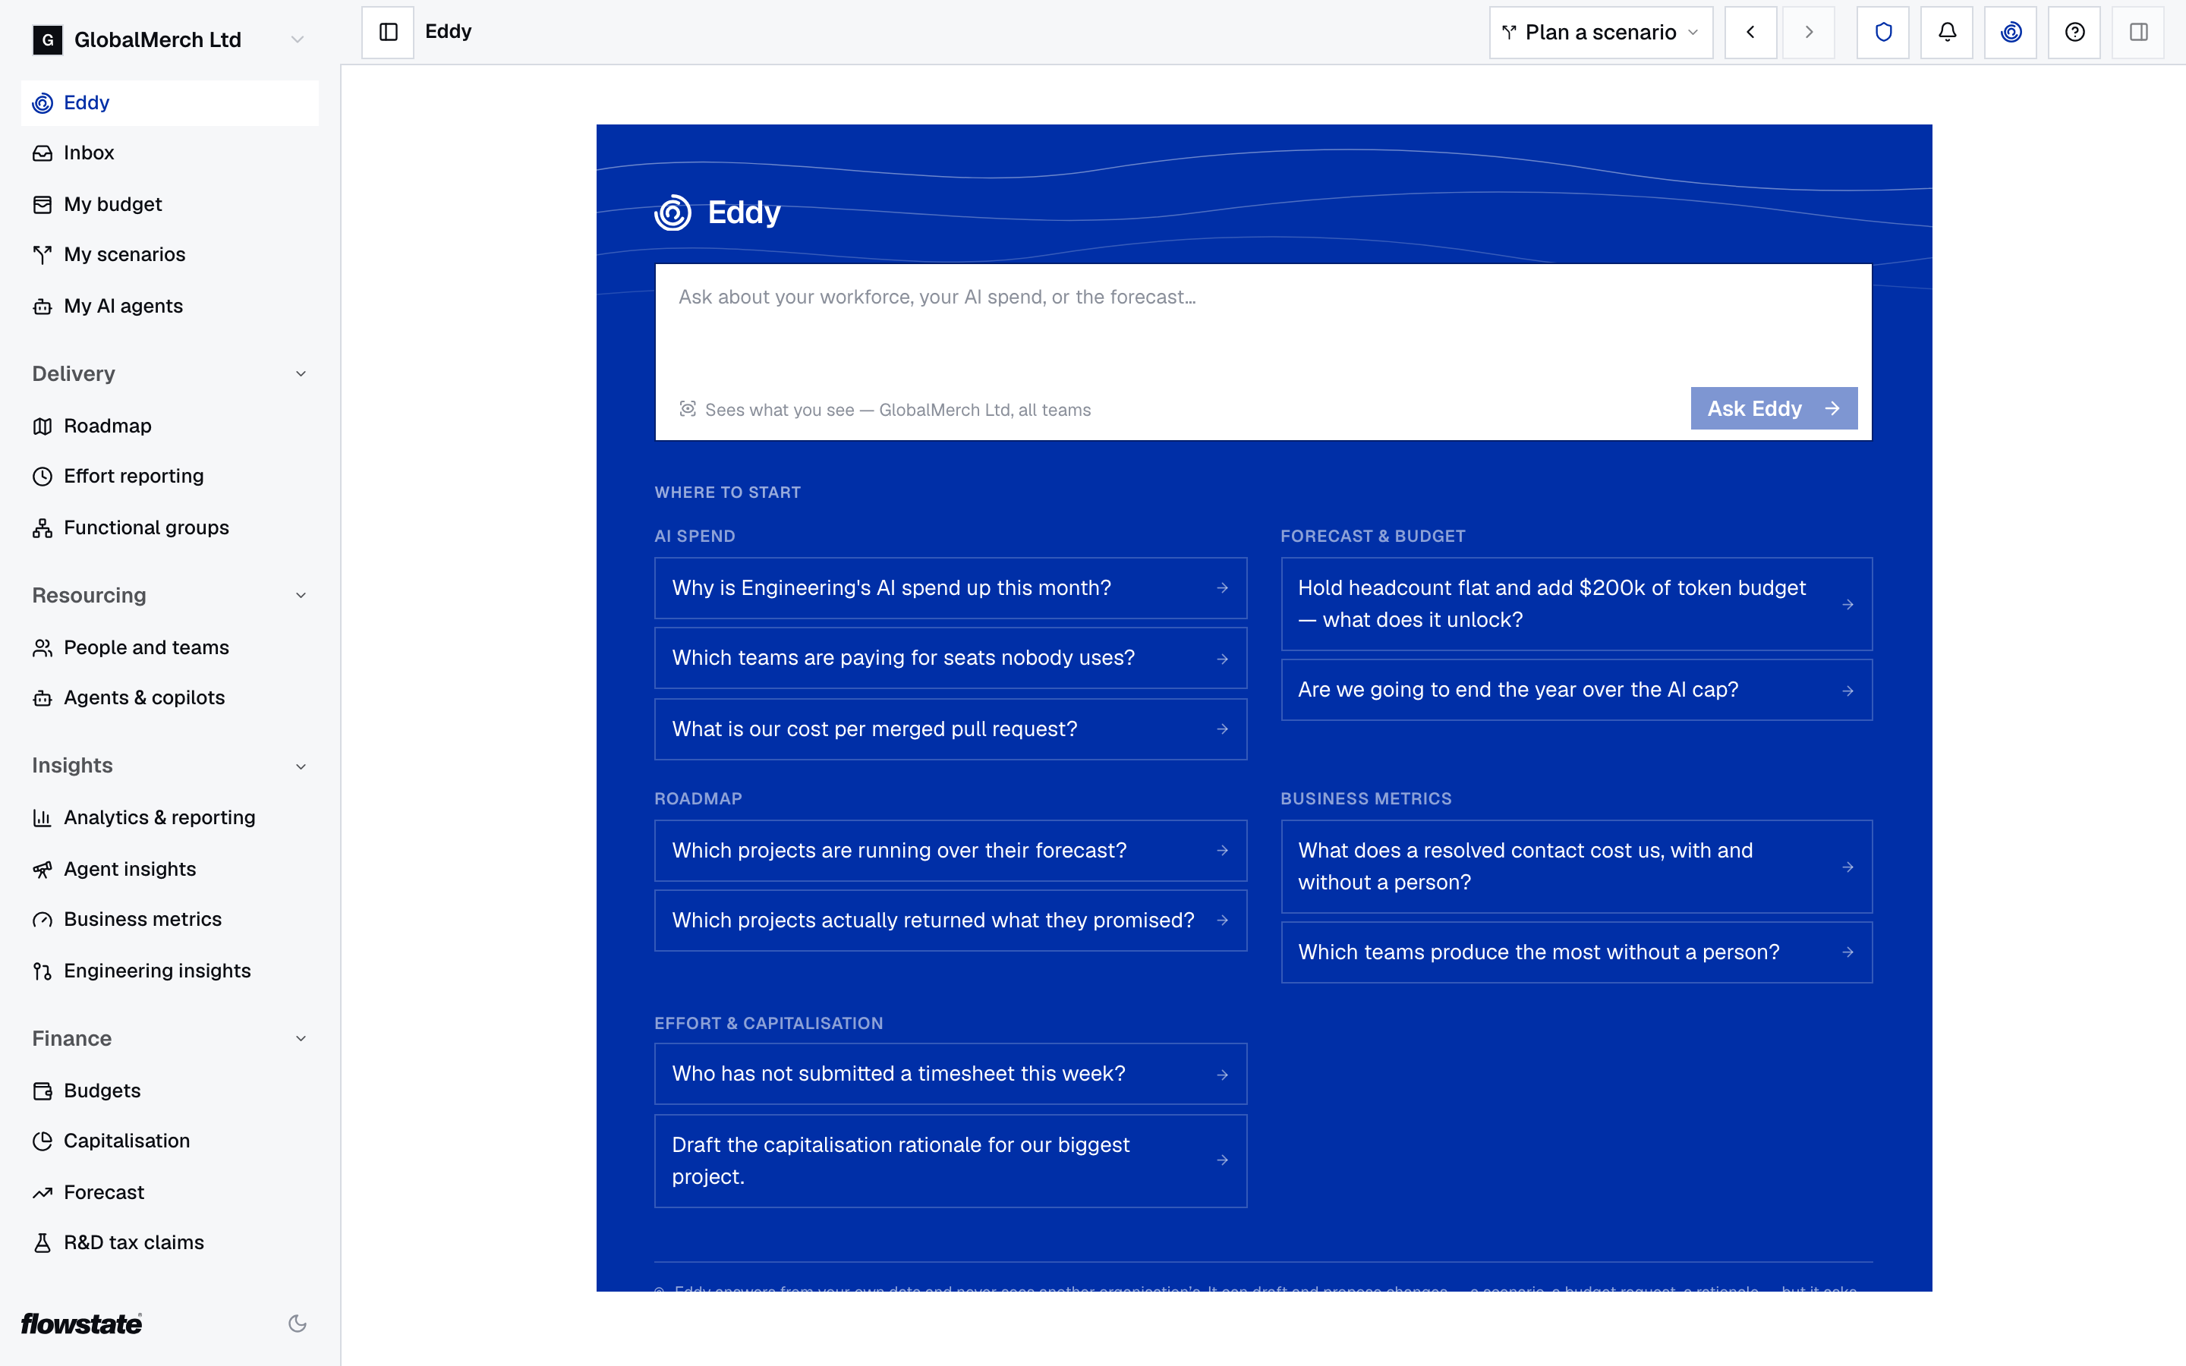Collapse the Insights section
Viewport: 2186px width, 1366px height.
click(301, 766)
